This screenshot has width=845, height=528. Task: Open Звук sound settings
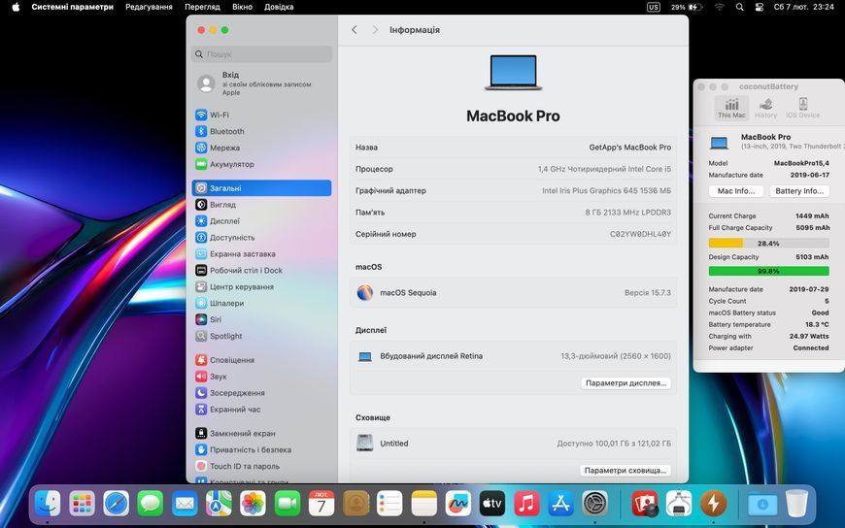coord(262,377)
